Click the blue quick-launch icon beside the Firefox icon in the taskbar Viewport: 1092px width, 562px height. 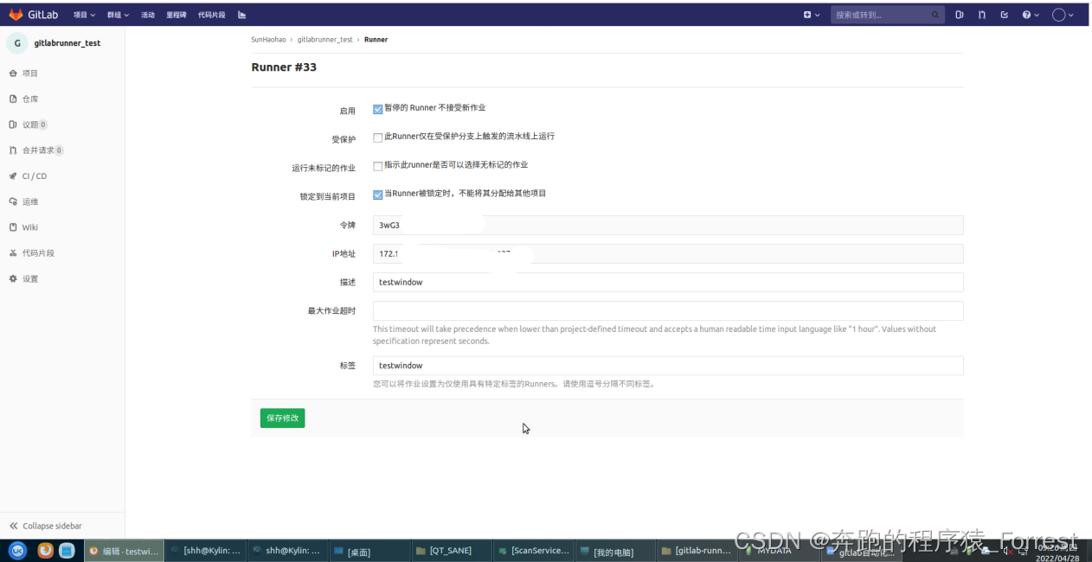point(67,550)
